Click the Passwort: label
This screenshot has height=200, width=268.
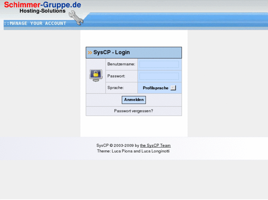click(116, 76)
